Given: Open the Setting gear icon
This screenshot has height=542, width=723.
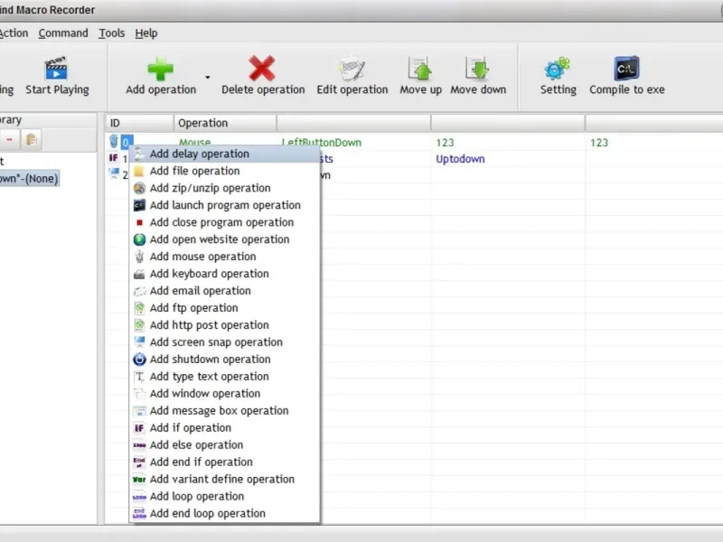Looking at the screenshot, I should coord(558,69).
